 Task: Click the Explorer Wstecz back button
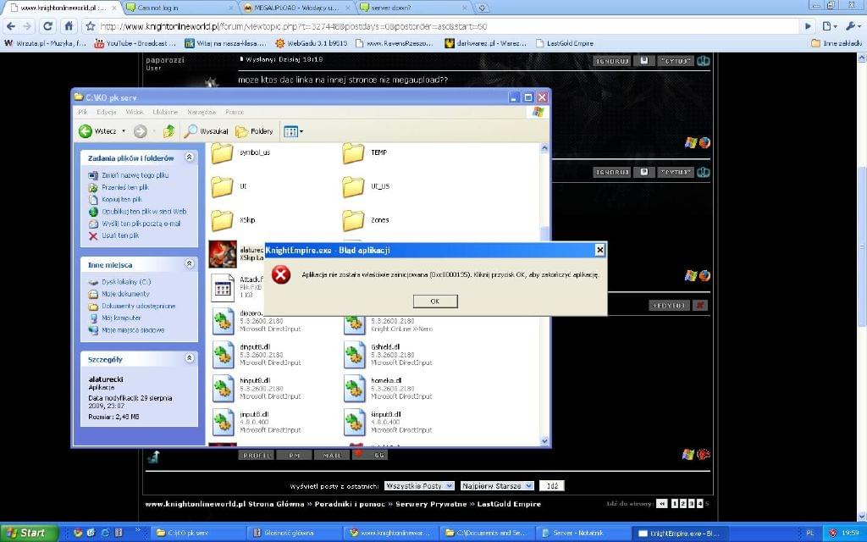point(98,131)
